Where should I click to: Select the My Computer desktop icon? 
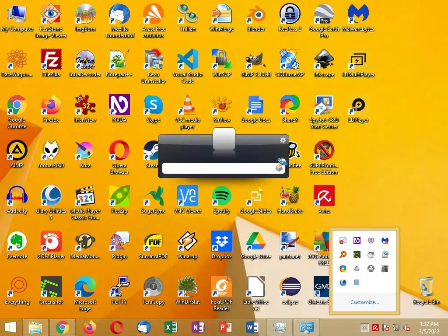(17, 17)
